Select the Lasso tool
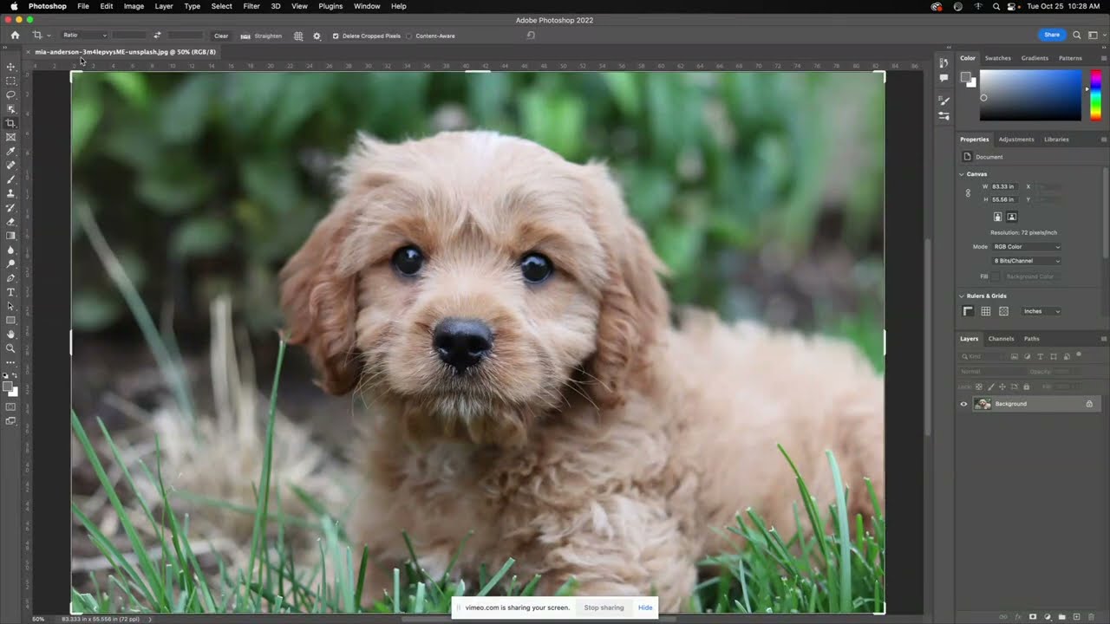1110x624 pixels. [x=11, y=94]
